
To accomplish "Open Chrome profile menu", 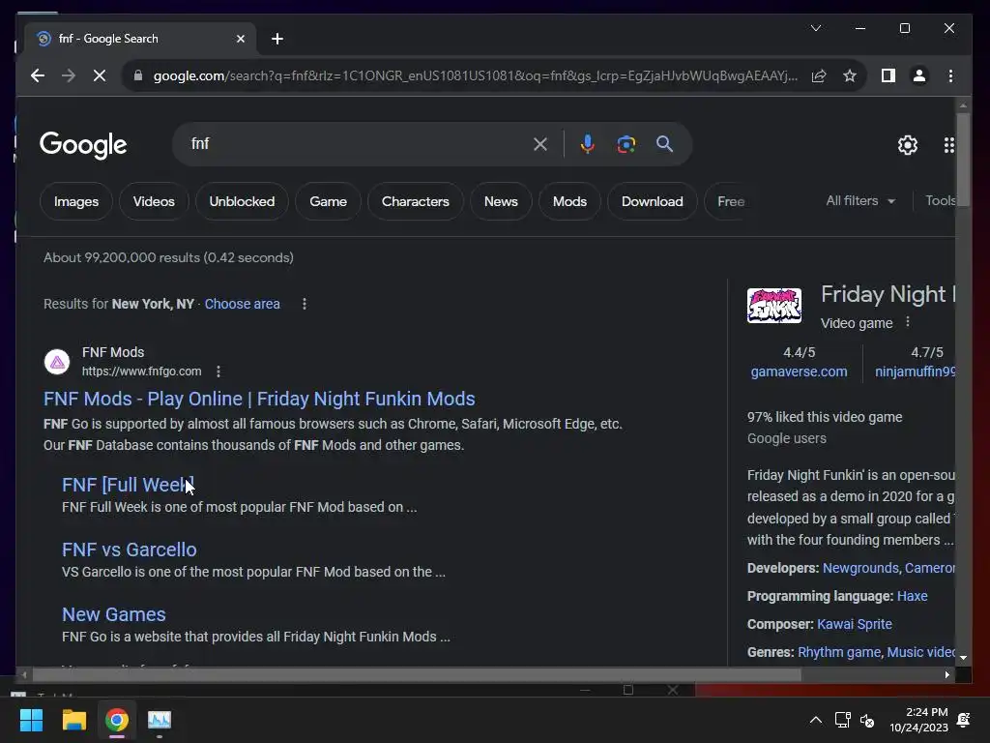I will click(x=919, y=75).
